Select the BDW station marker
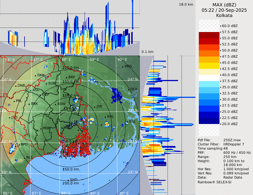The height and width of the screenshot is (195, 253). pyautogui.click(x=56, y=104)
